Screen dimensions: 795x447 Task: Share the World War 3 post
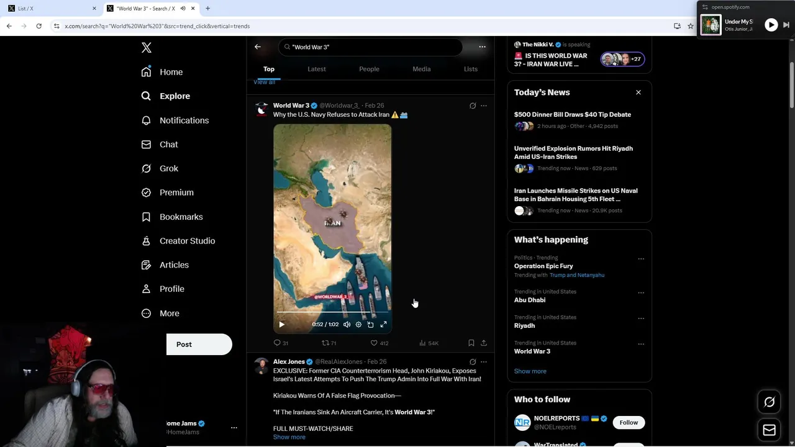coord(484,343)
